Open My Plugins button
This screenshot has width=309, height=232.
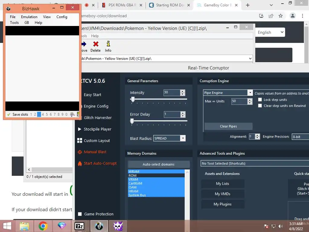[x=222, y=204]
